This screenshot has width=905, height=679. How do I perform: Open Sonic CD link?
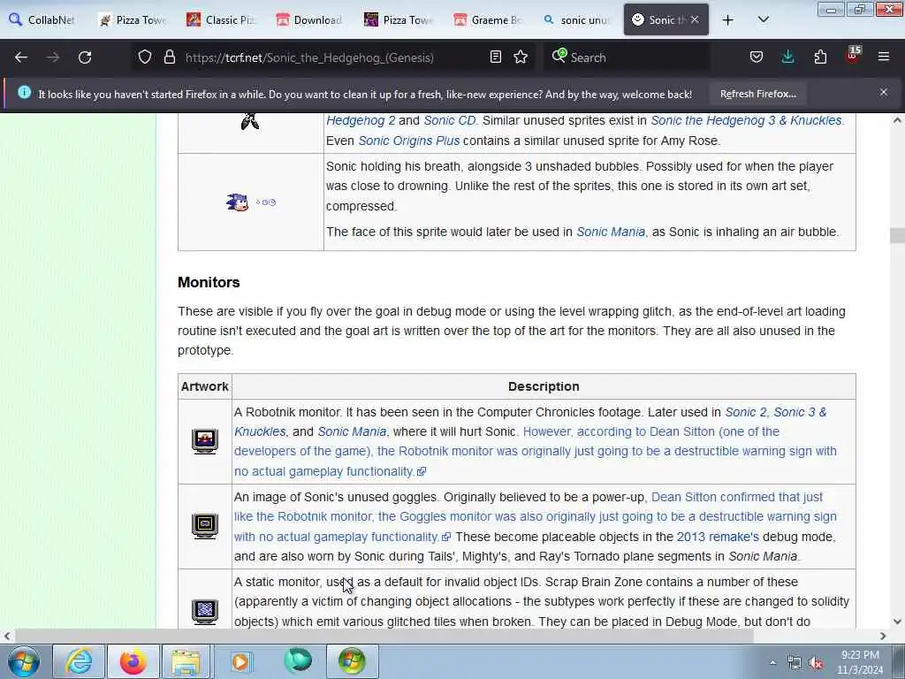click(x=449, y=120)
